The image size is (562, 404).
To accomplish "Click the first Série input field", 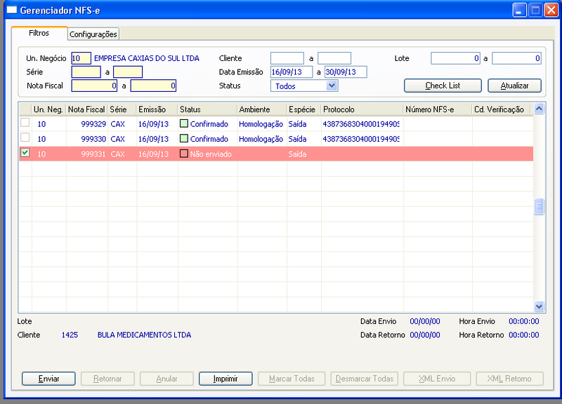I will (86, 72).
